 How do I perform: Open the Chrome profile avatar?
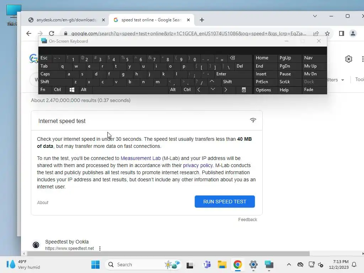tap(353, 33)
